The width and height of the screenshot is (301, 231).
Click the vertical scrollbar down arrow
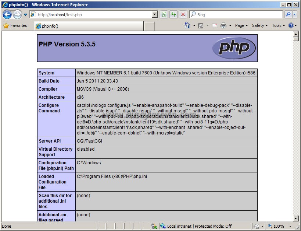click(x=295, y=218)
